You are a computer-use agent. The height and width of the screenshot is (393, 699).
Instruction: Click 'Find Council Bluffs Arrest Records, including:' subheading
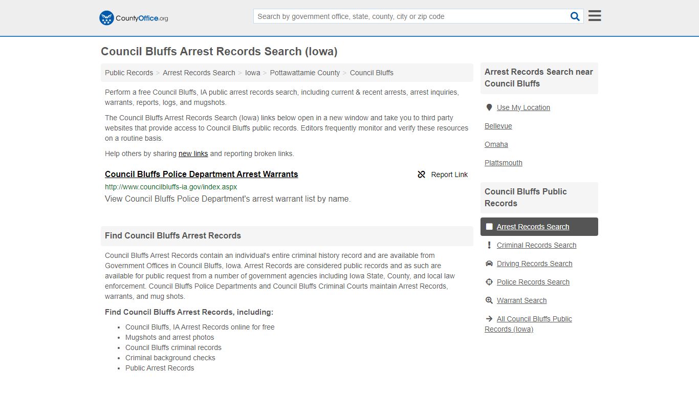click(189, 312)
